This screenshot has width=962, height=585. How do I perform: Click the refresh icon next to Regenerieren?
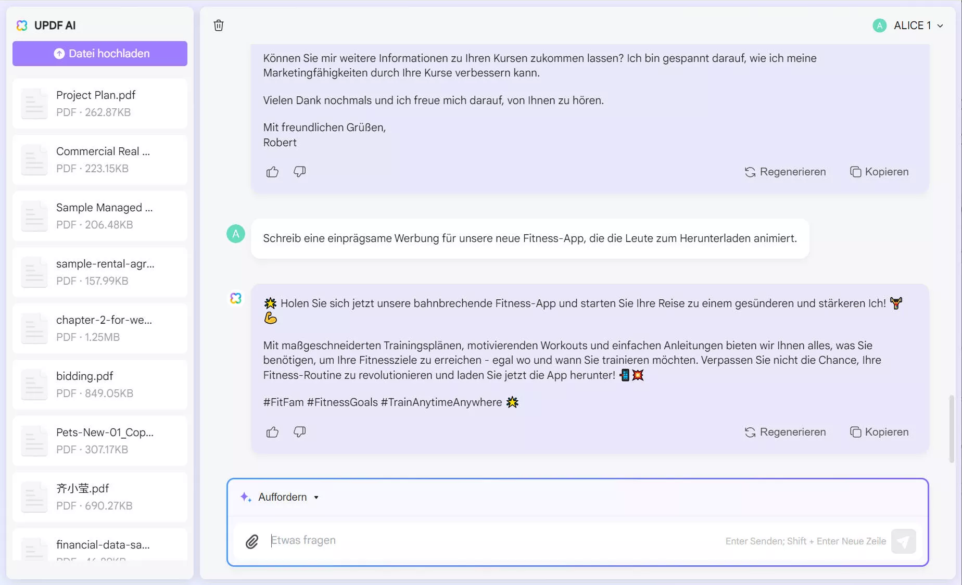point(750,432)
